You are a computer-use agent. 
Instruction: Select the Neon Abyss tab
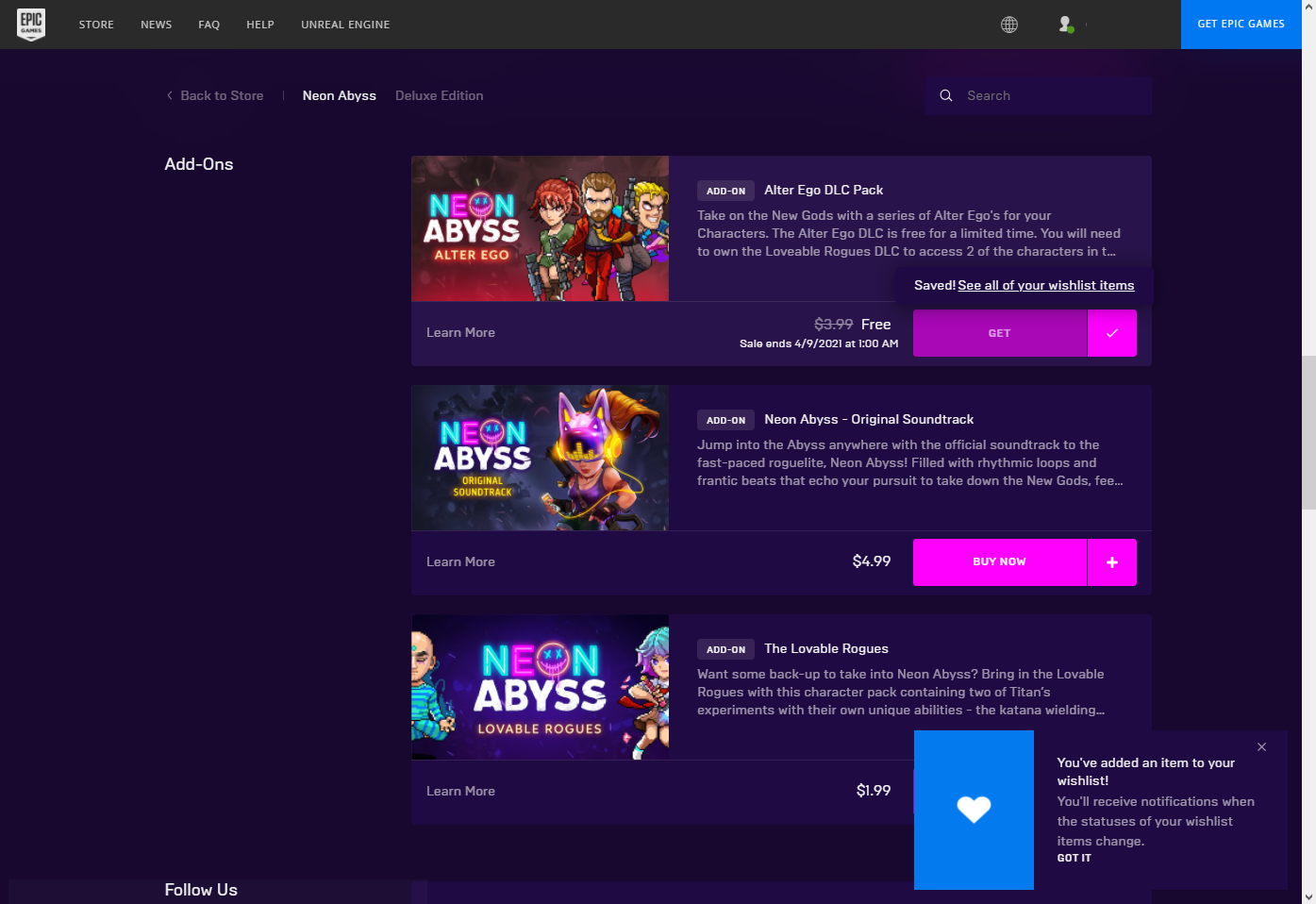pos(340,95)
